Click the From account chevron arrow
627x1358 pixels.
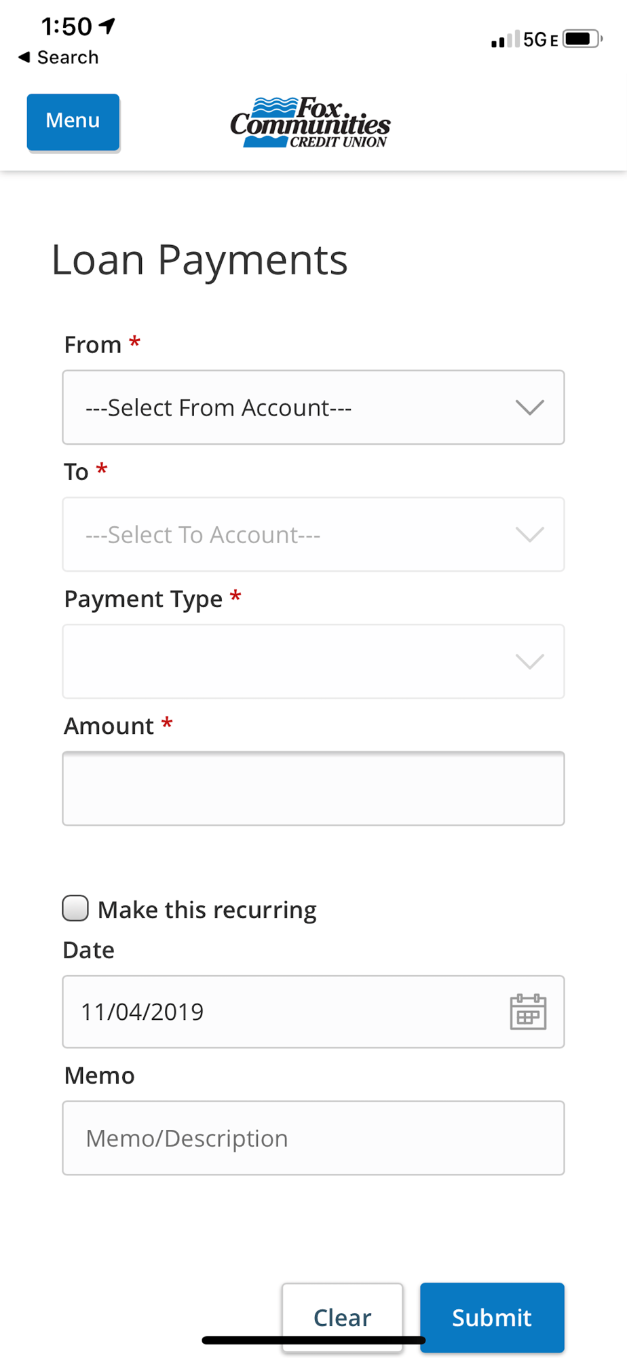pyautogui.click(x=530, y=407)
